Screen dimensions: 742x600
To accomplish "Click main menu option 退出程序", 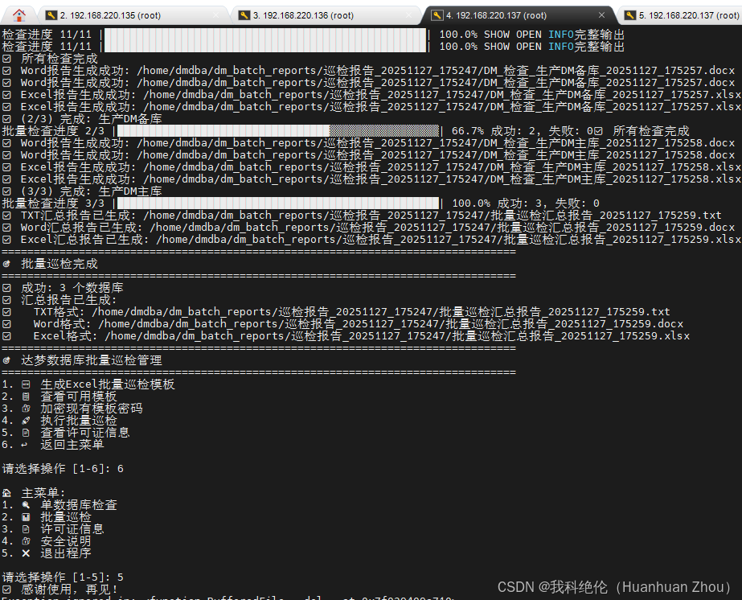I will click(66, 553).
